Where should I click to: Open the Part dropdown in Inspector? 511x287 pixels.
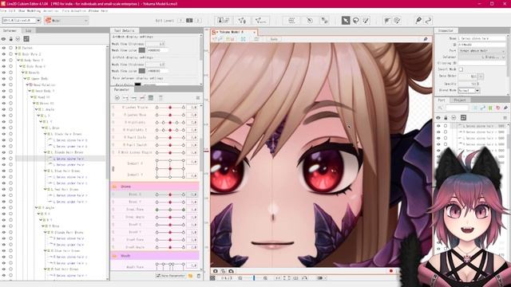click(481, 51)
